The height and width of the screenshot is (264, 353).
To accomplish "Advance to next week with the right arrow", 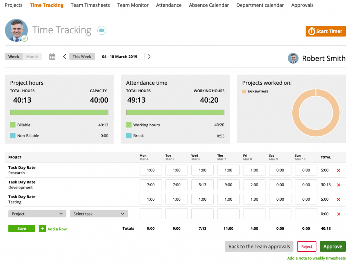I will pyautogui.click(x=149, y=56).
